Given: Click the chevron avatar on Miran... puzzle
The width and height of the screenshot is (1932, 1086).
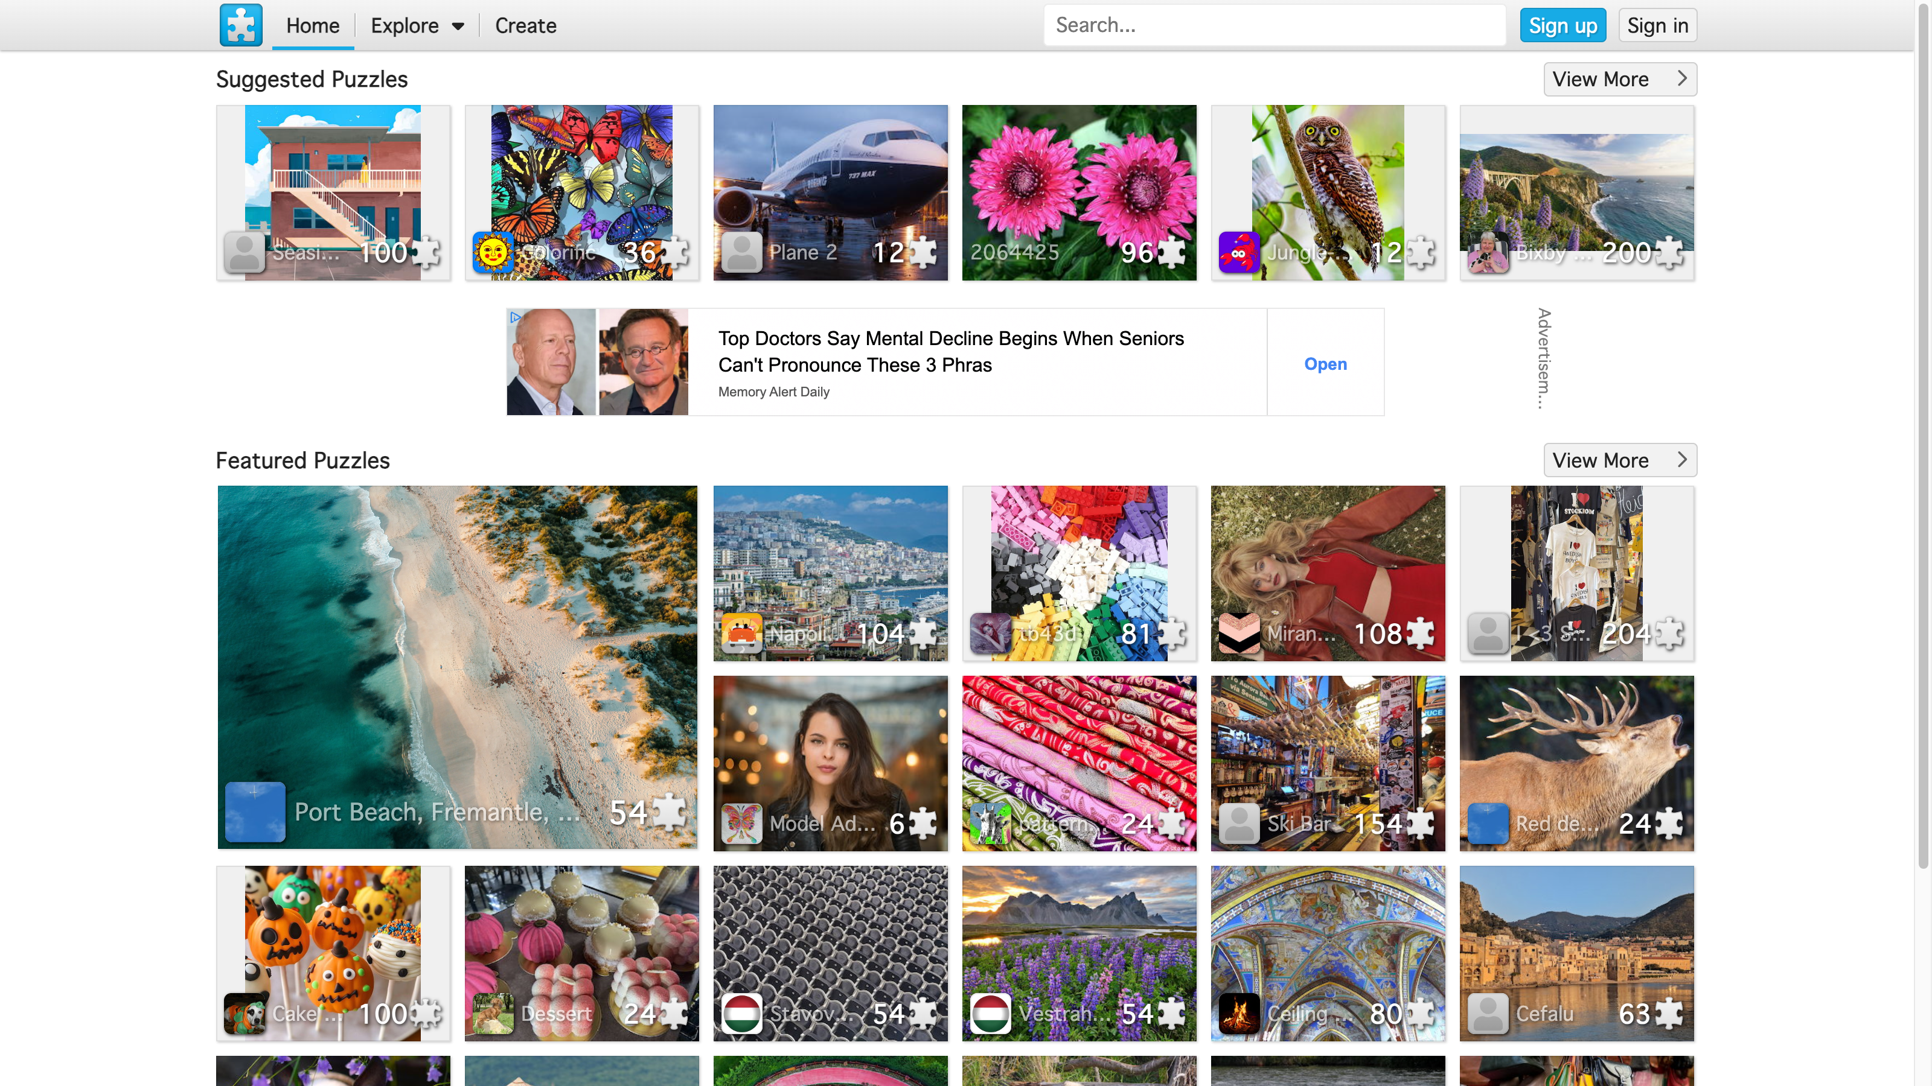Looking at the screenshot, I should coord(1239,632).
